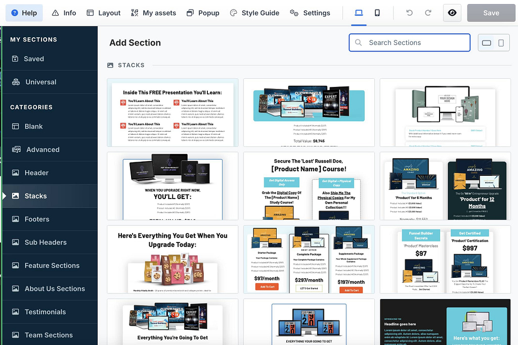Click the Settings gears icon

click(x=294, y=13)
